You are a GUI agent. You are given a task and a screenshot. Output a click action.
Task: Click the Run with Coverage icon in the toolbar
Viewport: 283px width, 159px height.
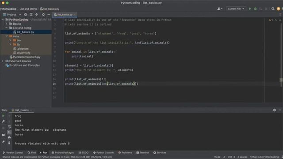(260, 9)
